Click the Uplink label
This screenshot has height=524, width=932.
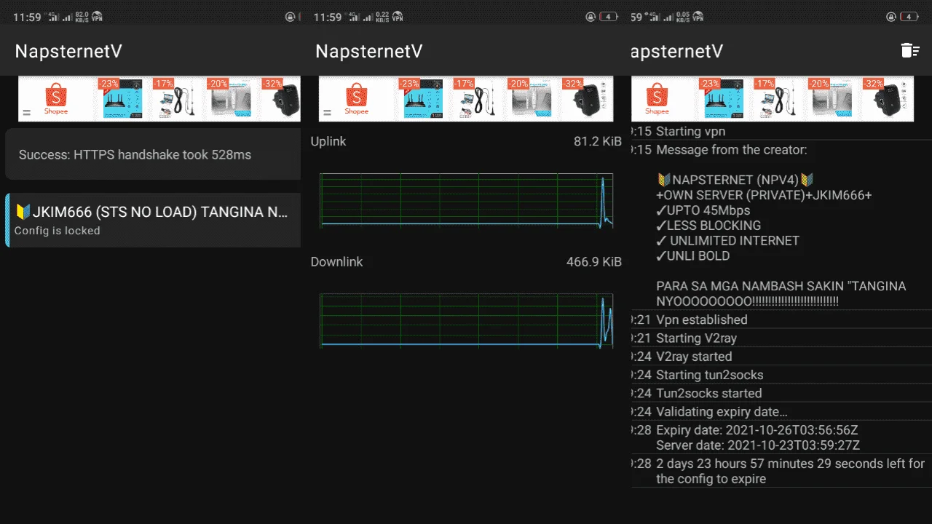[x=328, y=141]
